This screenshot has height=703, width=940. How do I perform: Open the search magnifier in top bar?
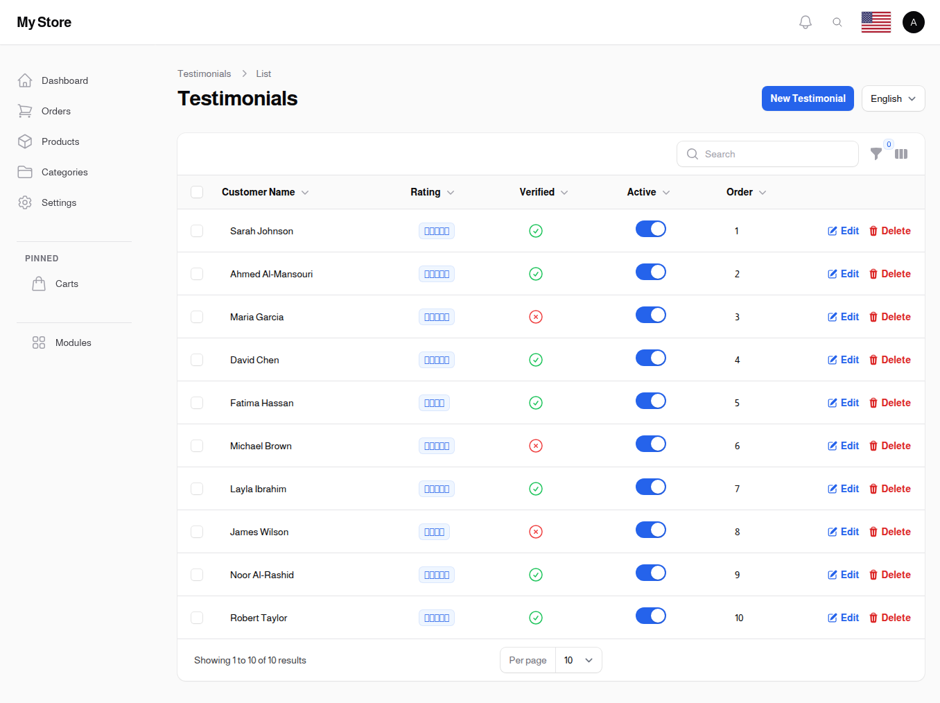click(x=837, y=21)
